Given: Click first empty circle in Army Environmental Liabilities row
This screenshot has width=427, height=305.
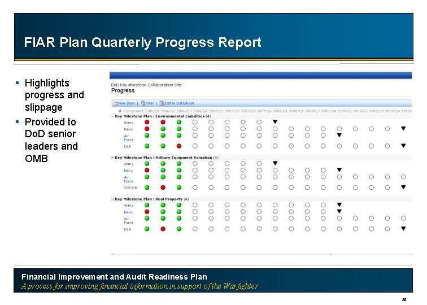Looking at the screenshot, I should point(195,122).
